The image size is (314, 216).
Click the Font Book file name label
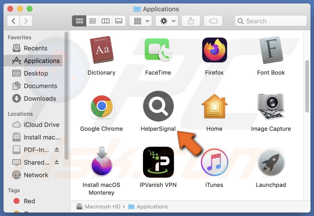coord(271,73)
